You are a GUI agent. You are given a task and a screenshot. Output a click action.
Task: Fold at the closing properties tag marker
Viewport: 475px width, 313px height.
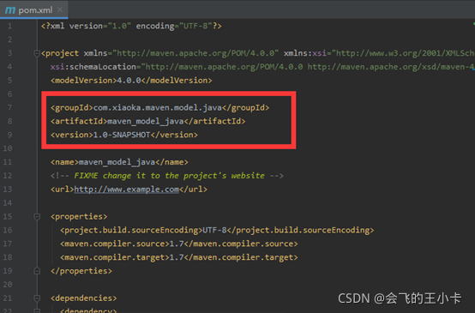click(37, 271)
